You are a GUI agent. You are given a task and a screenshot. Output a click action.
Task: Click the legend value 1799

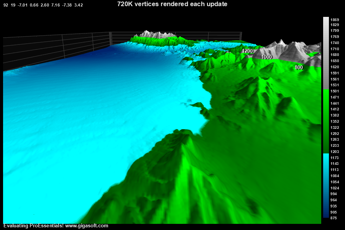point(335,31)
